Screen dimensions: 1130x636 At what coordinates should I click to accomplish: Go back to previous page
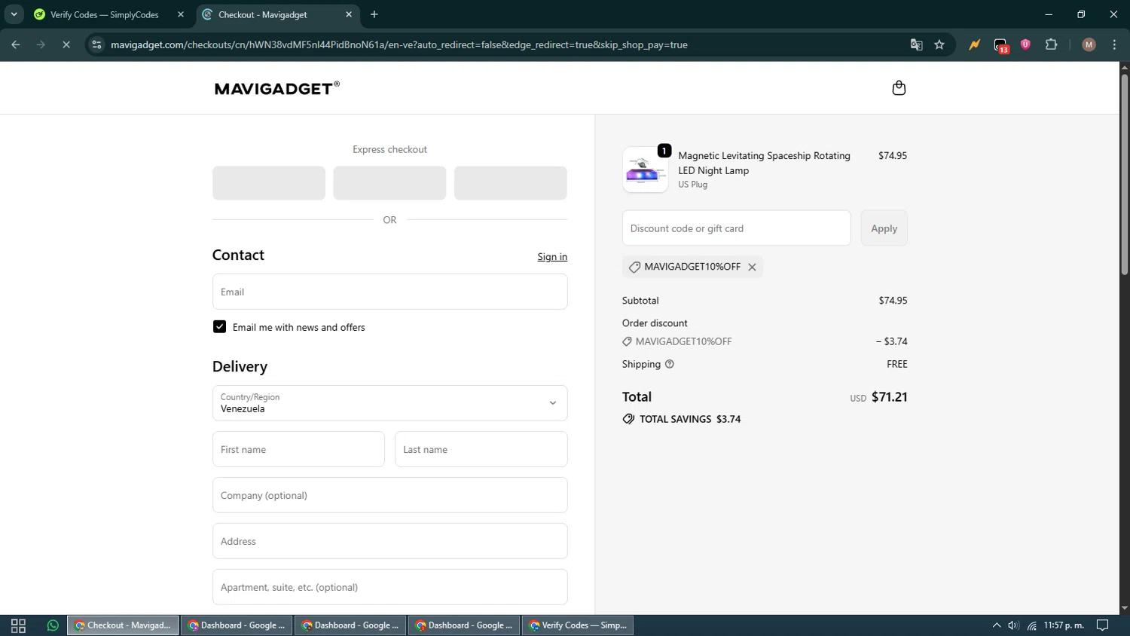click(16, 44)
